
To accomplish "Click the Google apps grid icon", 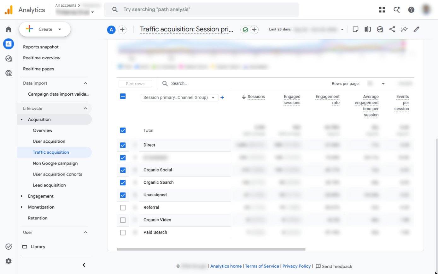I will (382, 10).
